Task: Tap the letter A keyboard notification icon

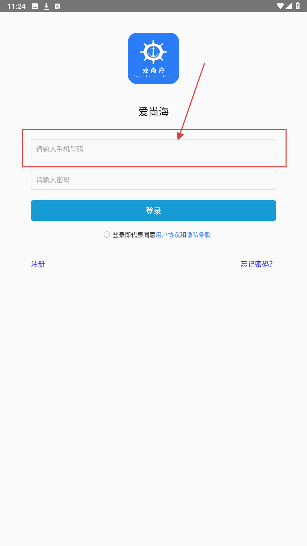Action: [57, 6]
